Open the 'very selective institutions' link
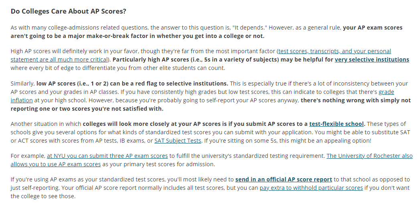This screenshot has height=203, width=419. click(x=372, y=60)
